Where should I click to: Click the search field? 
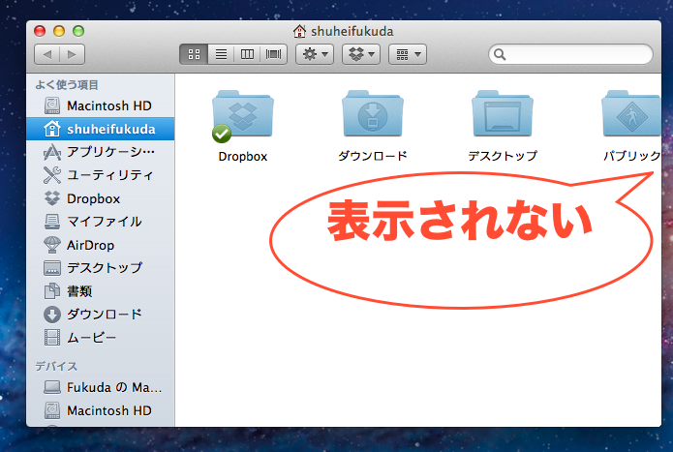[x=570, y=54]
